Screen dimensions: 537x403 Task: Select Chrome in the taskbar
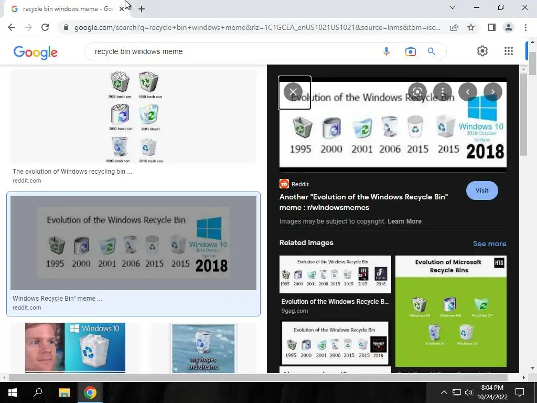(x=90, y=393)
